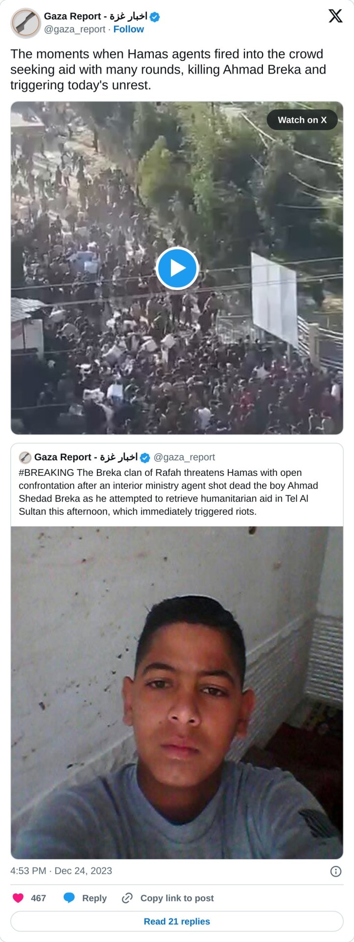The width and height of the screenshot is (354, 942).
Task: Open the quoted tweet photo of boy
Action: [x=177, y=692]
